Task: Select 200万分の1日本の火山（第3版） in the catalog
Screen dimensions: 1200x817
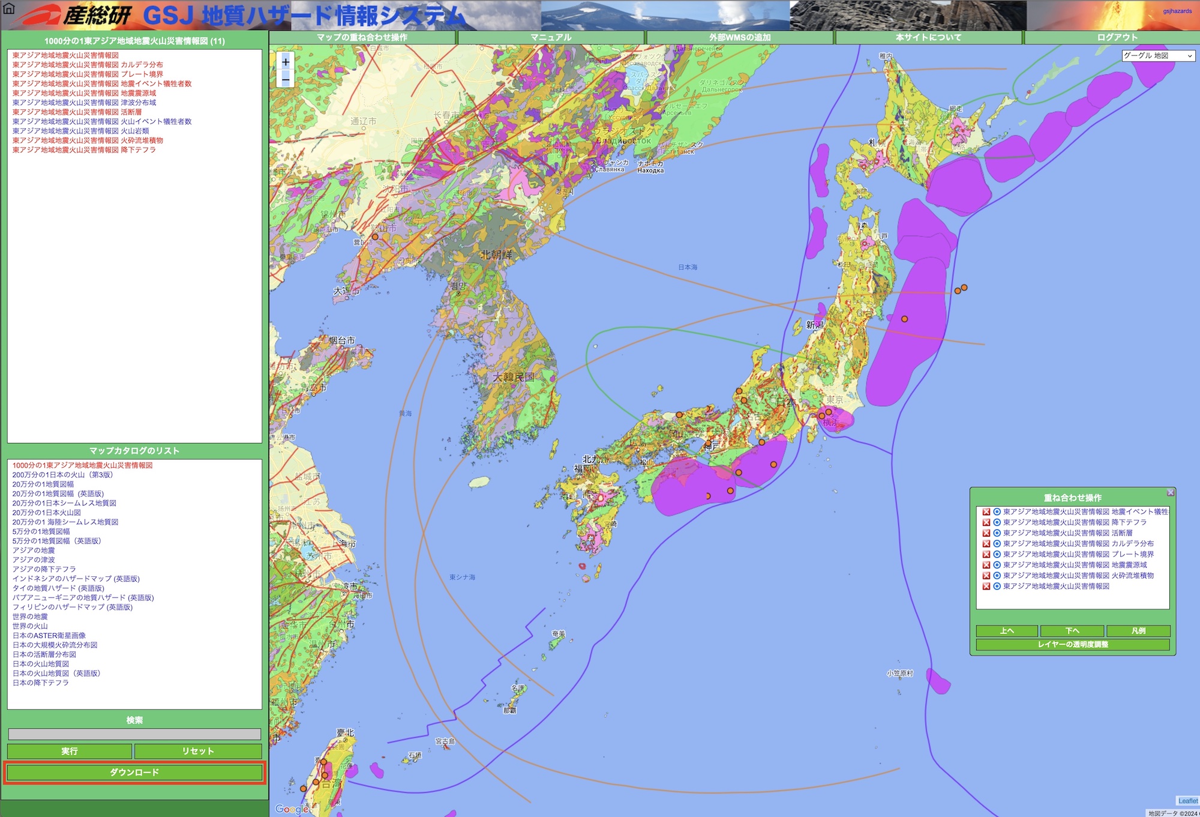Action: pyautogui.click(x=62, y=475)
